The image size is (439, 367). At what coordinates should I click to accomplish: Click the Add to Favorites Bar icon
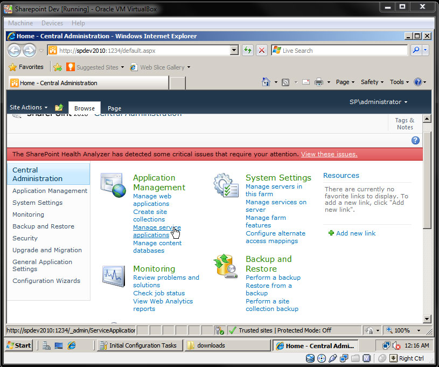pos(58,67)
